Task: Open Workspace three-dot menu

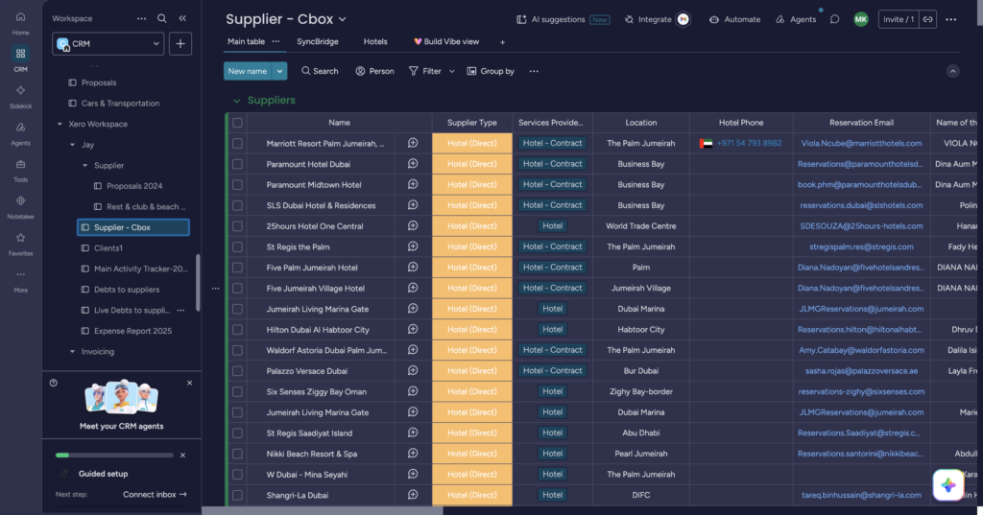Action: tap(142, 19)
